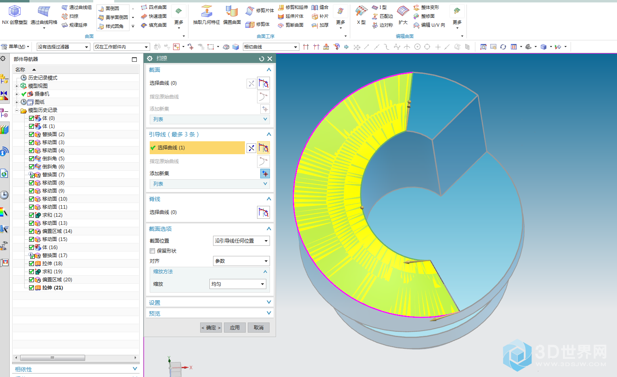Open X 型 editing tool
The image size is (617, 377).
[361, 15]
